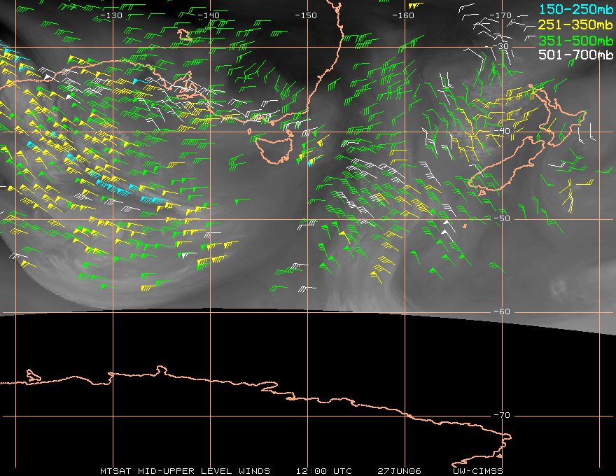Click the MTSAT MID-UPPER LEVEL WINDS title
616x476 pixels.
(x=185, y=470)
